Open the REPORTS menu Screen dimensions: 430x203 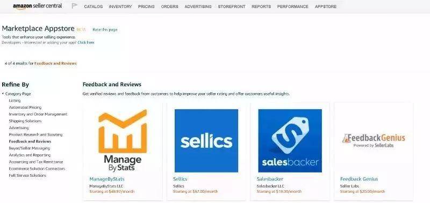click(261, 6)
